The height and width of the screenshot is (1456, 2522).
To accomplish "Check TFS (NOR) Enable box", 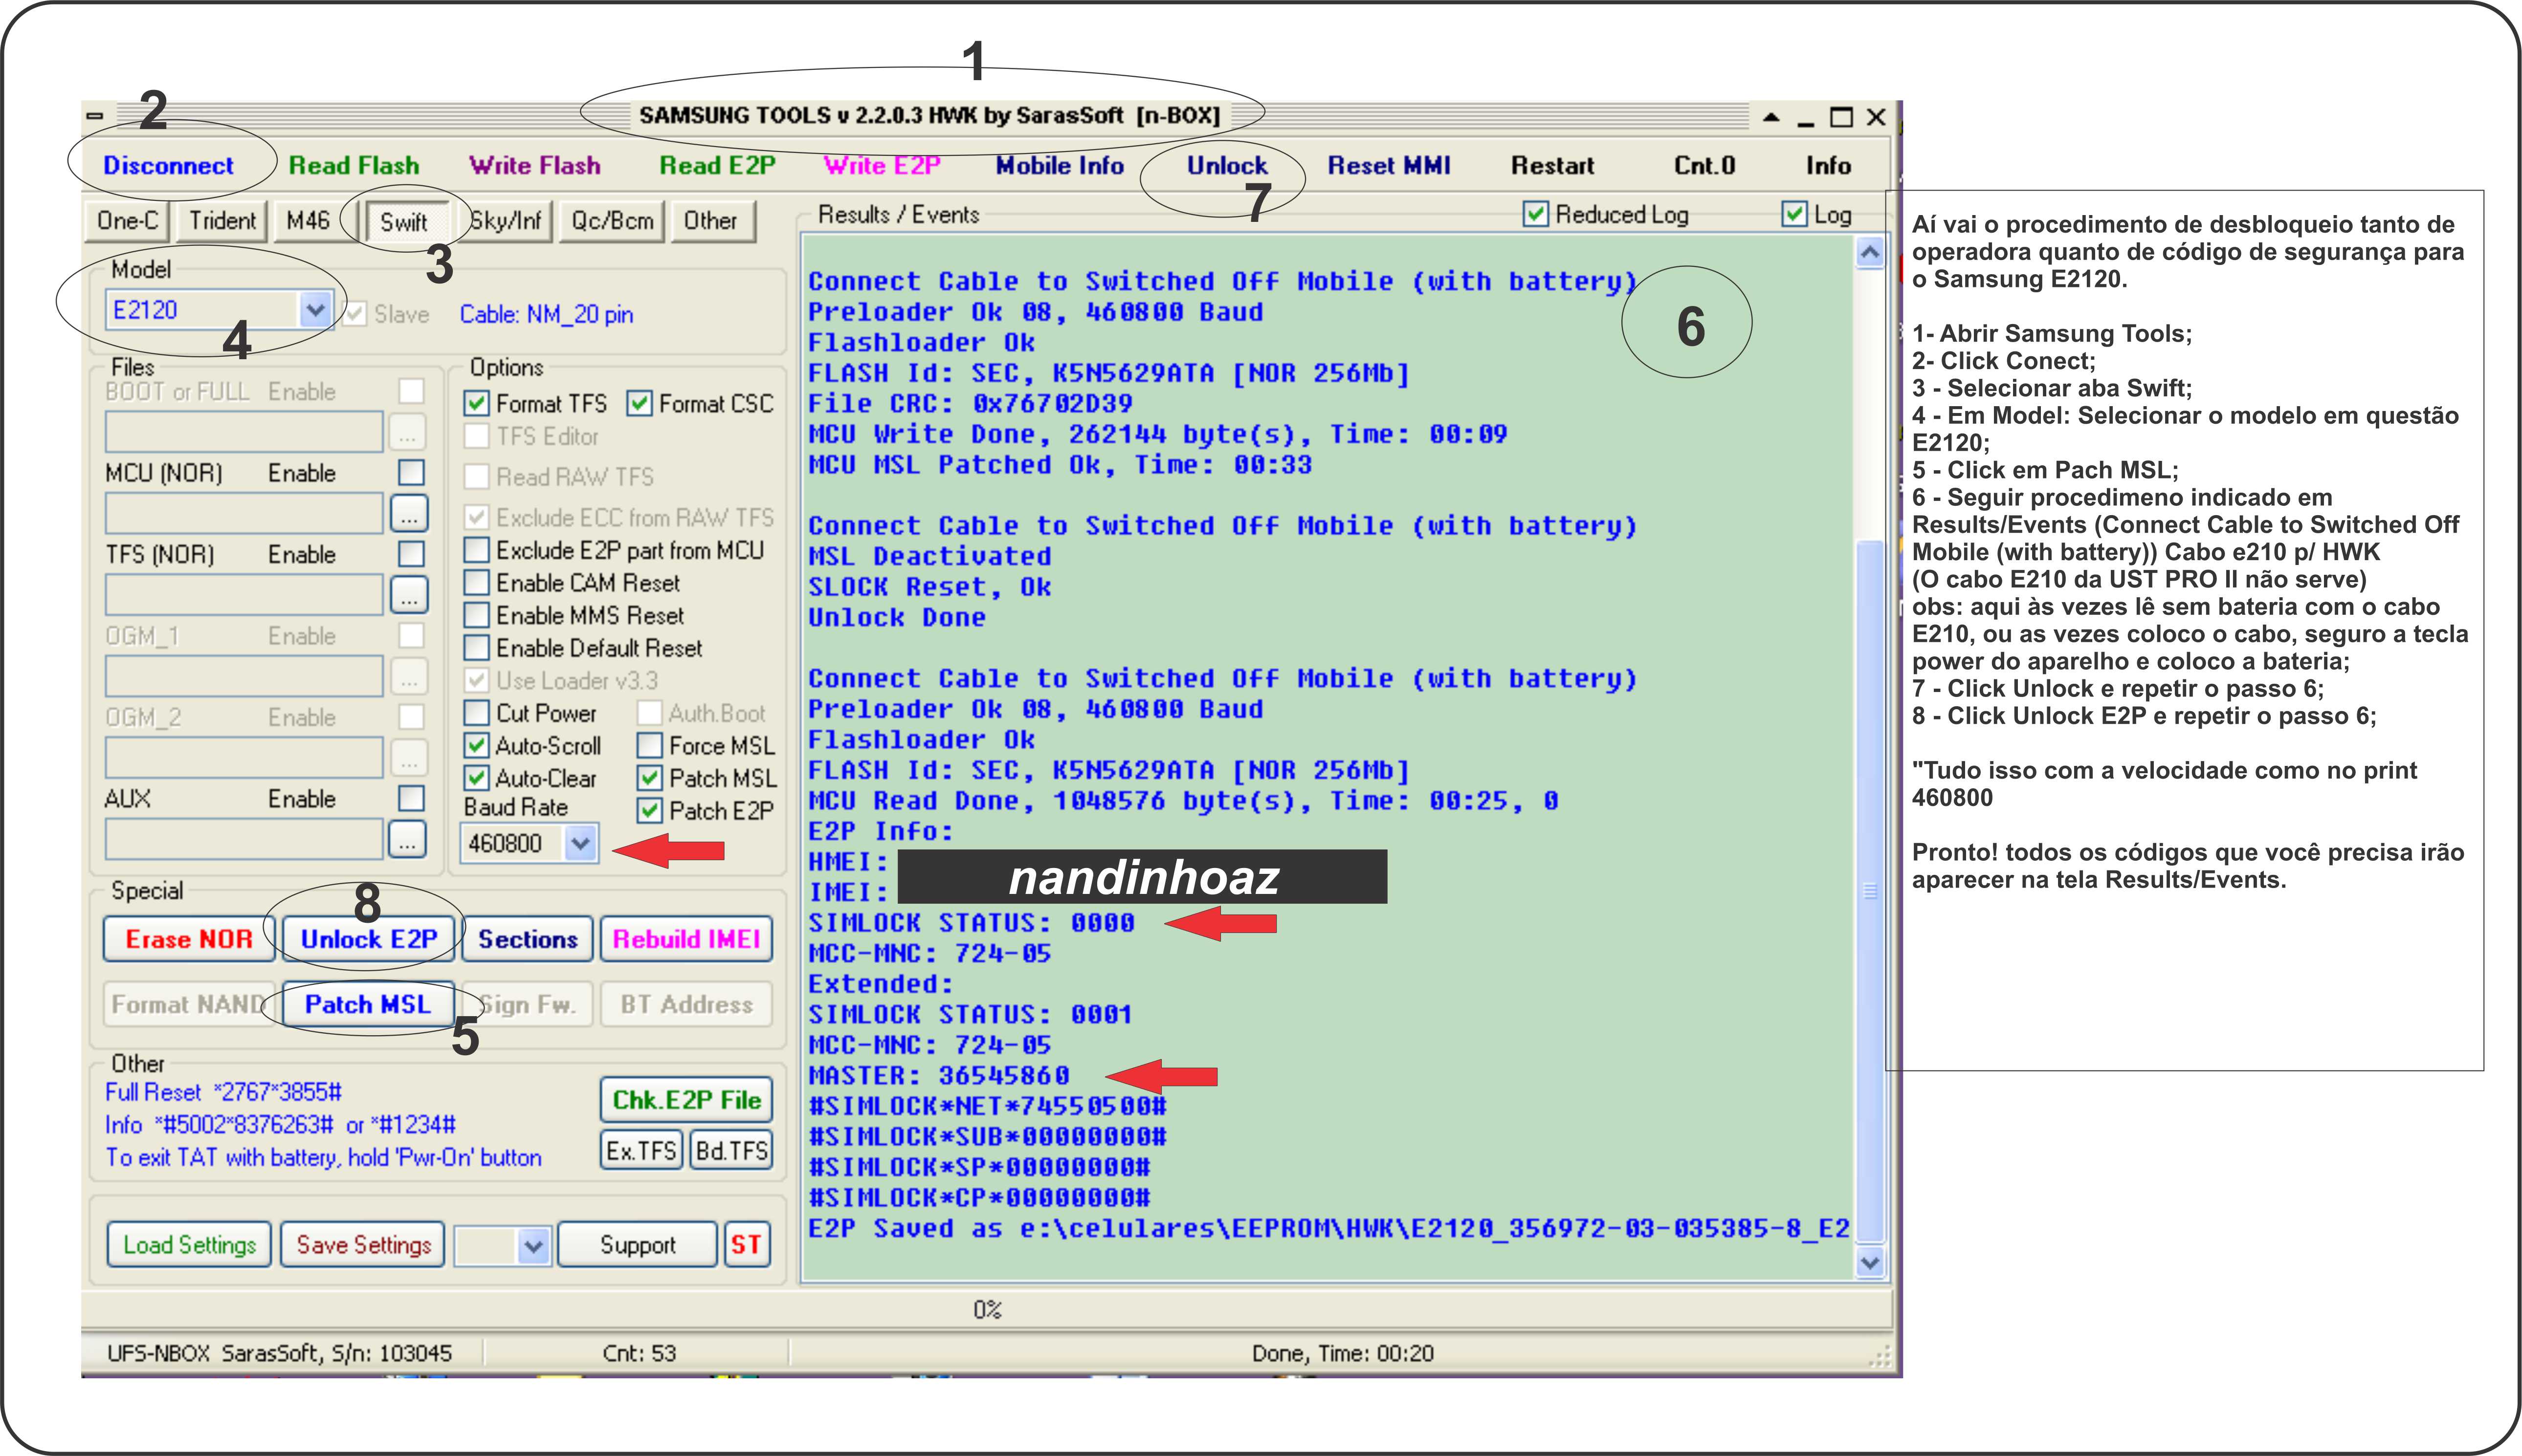I will coord(411,554).
